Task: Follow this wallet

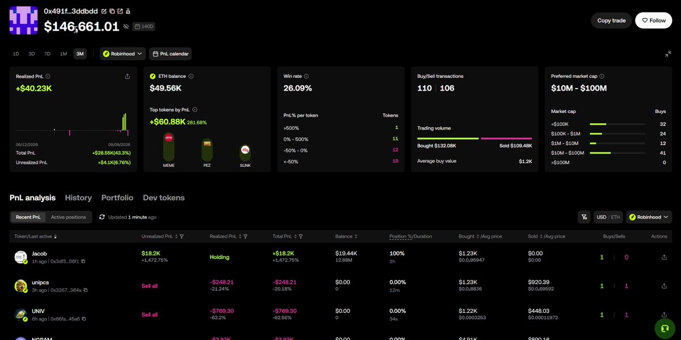Action: [653, 20]
